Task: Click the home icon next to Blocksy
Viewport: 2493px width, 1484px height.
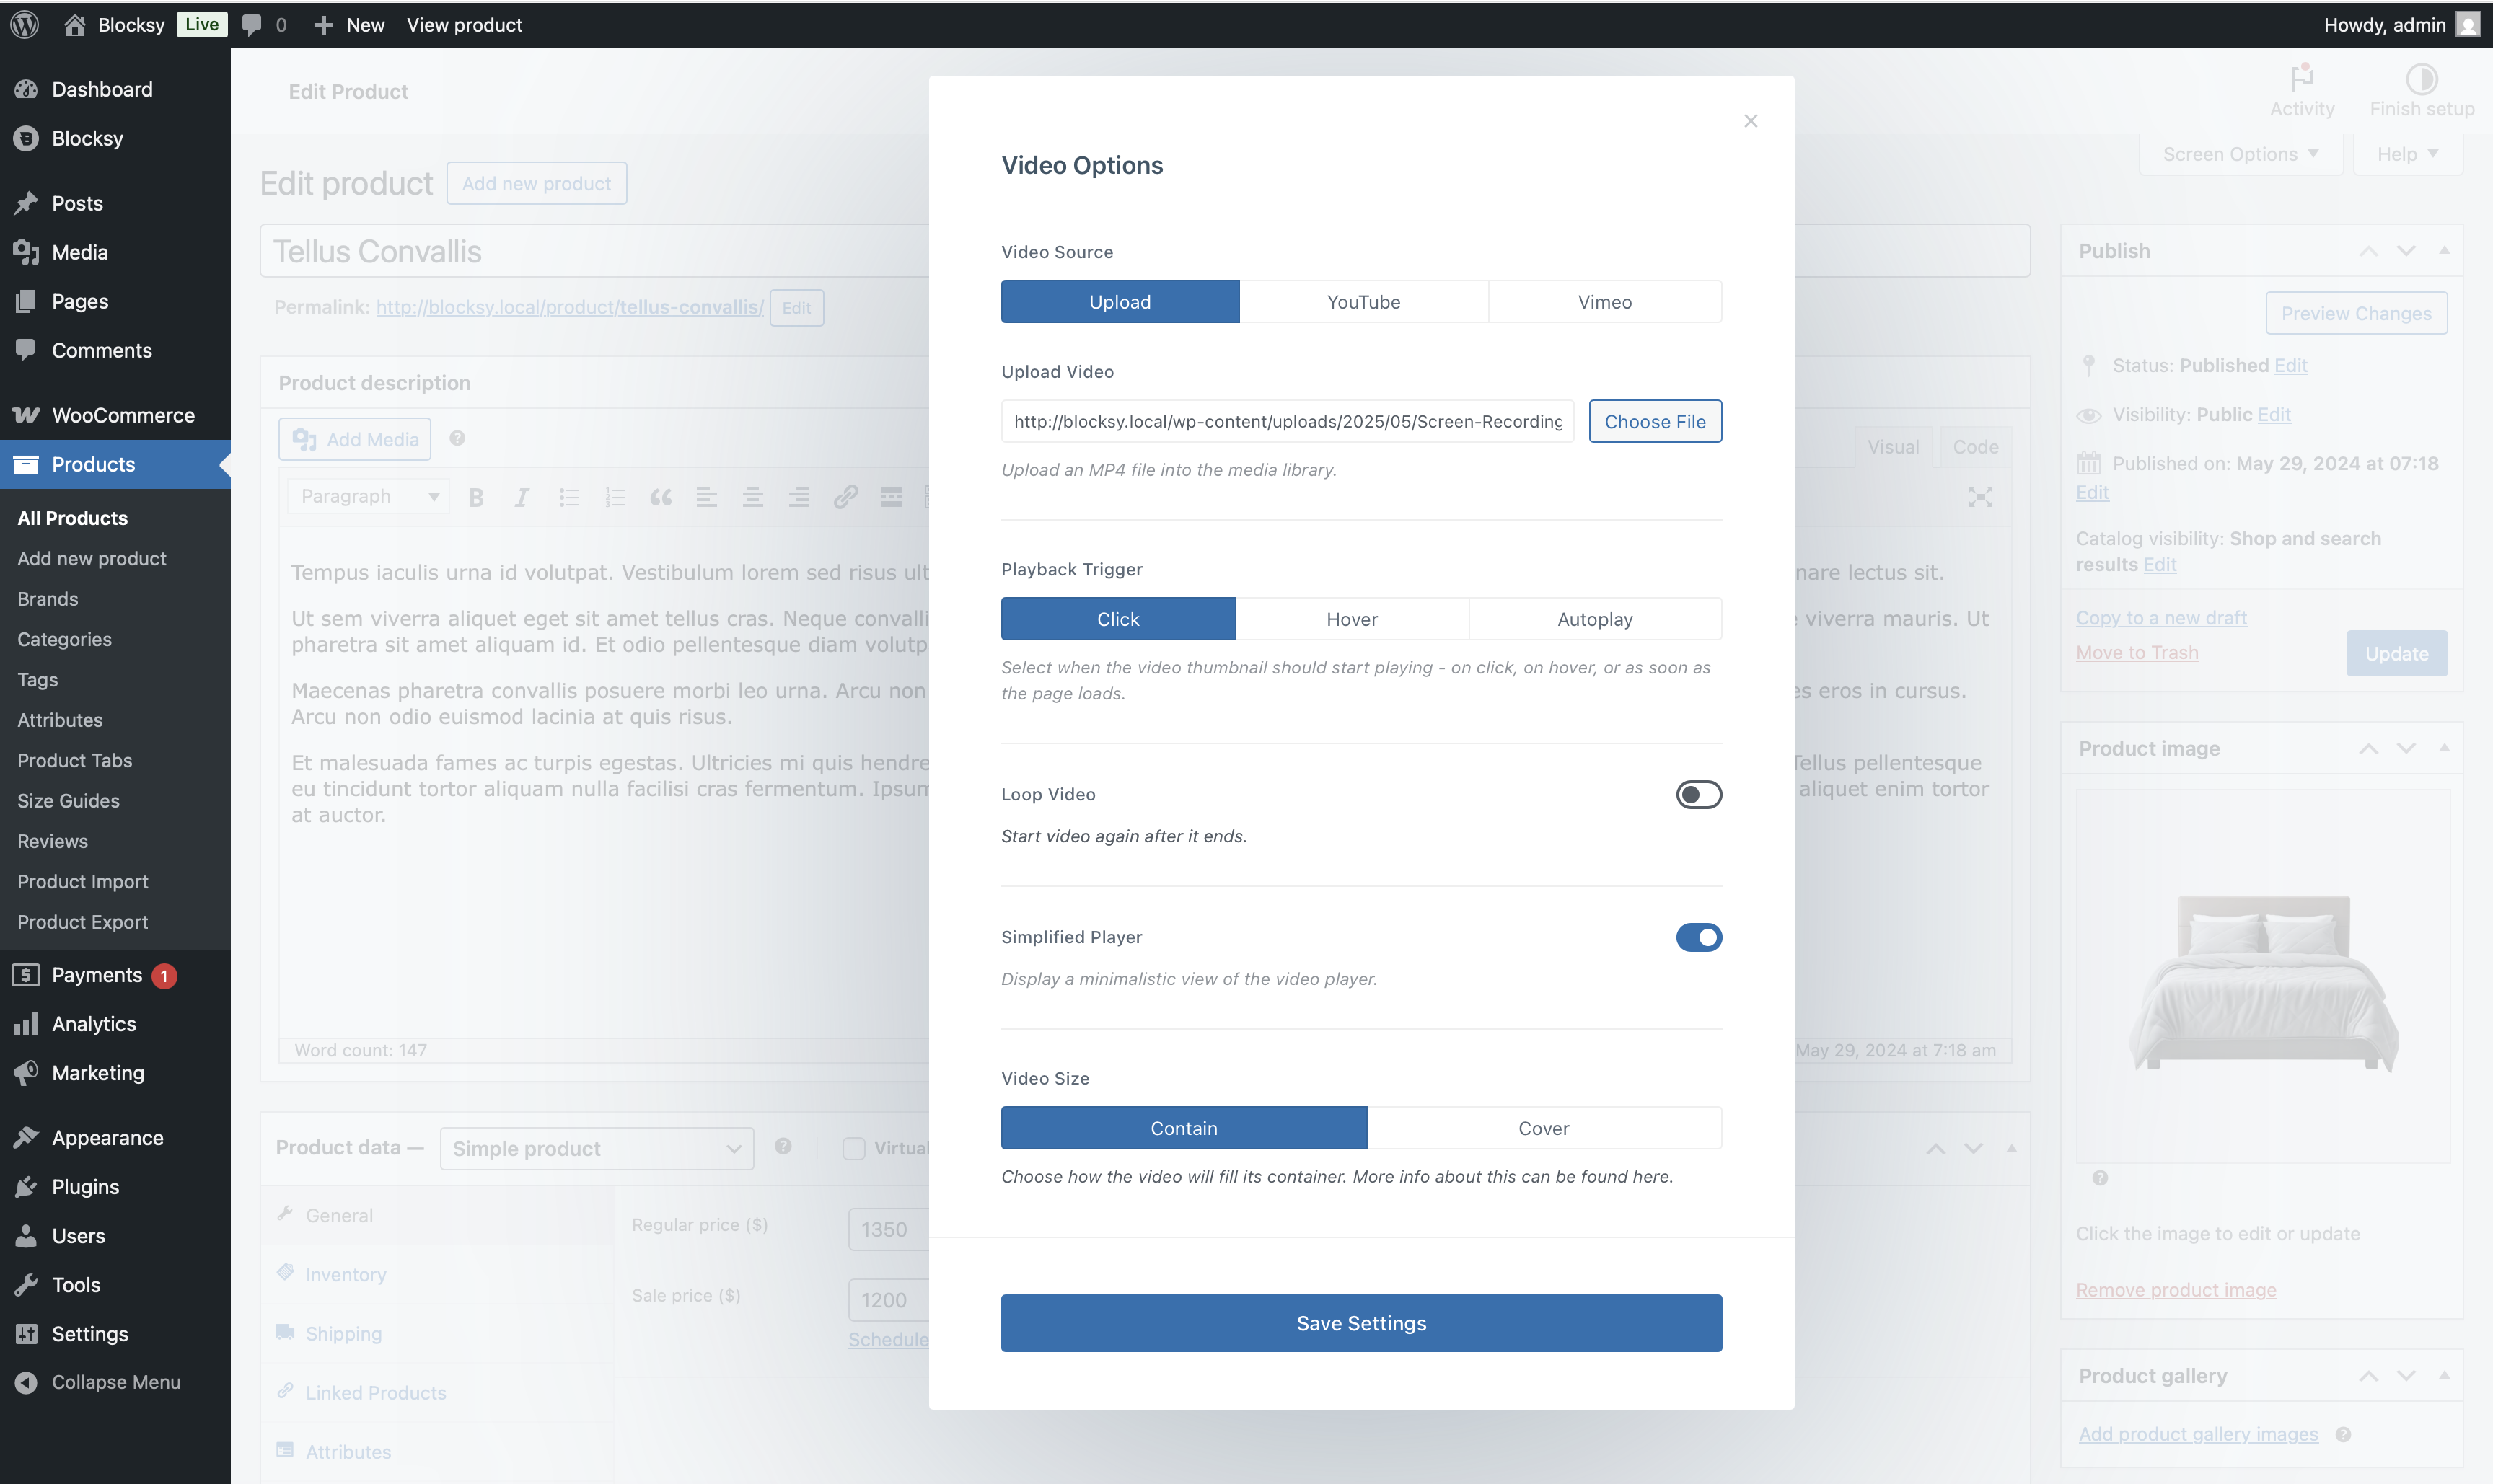Action: tap(74, 24)
